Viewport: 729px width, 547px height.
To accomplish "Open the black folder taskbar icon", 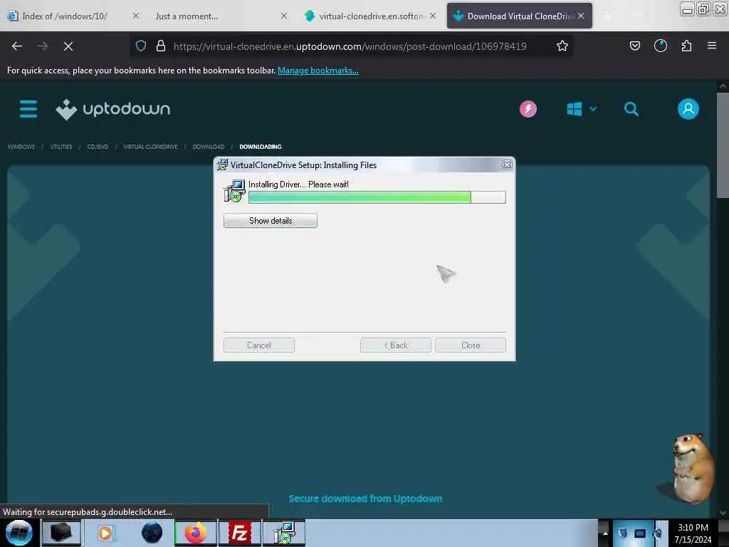I will tap(61, 533).
